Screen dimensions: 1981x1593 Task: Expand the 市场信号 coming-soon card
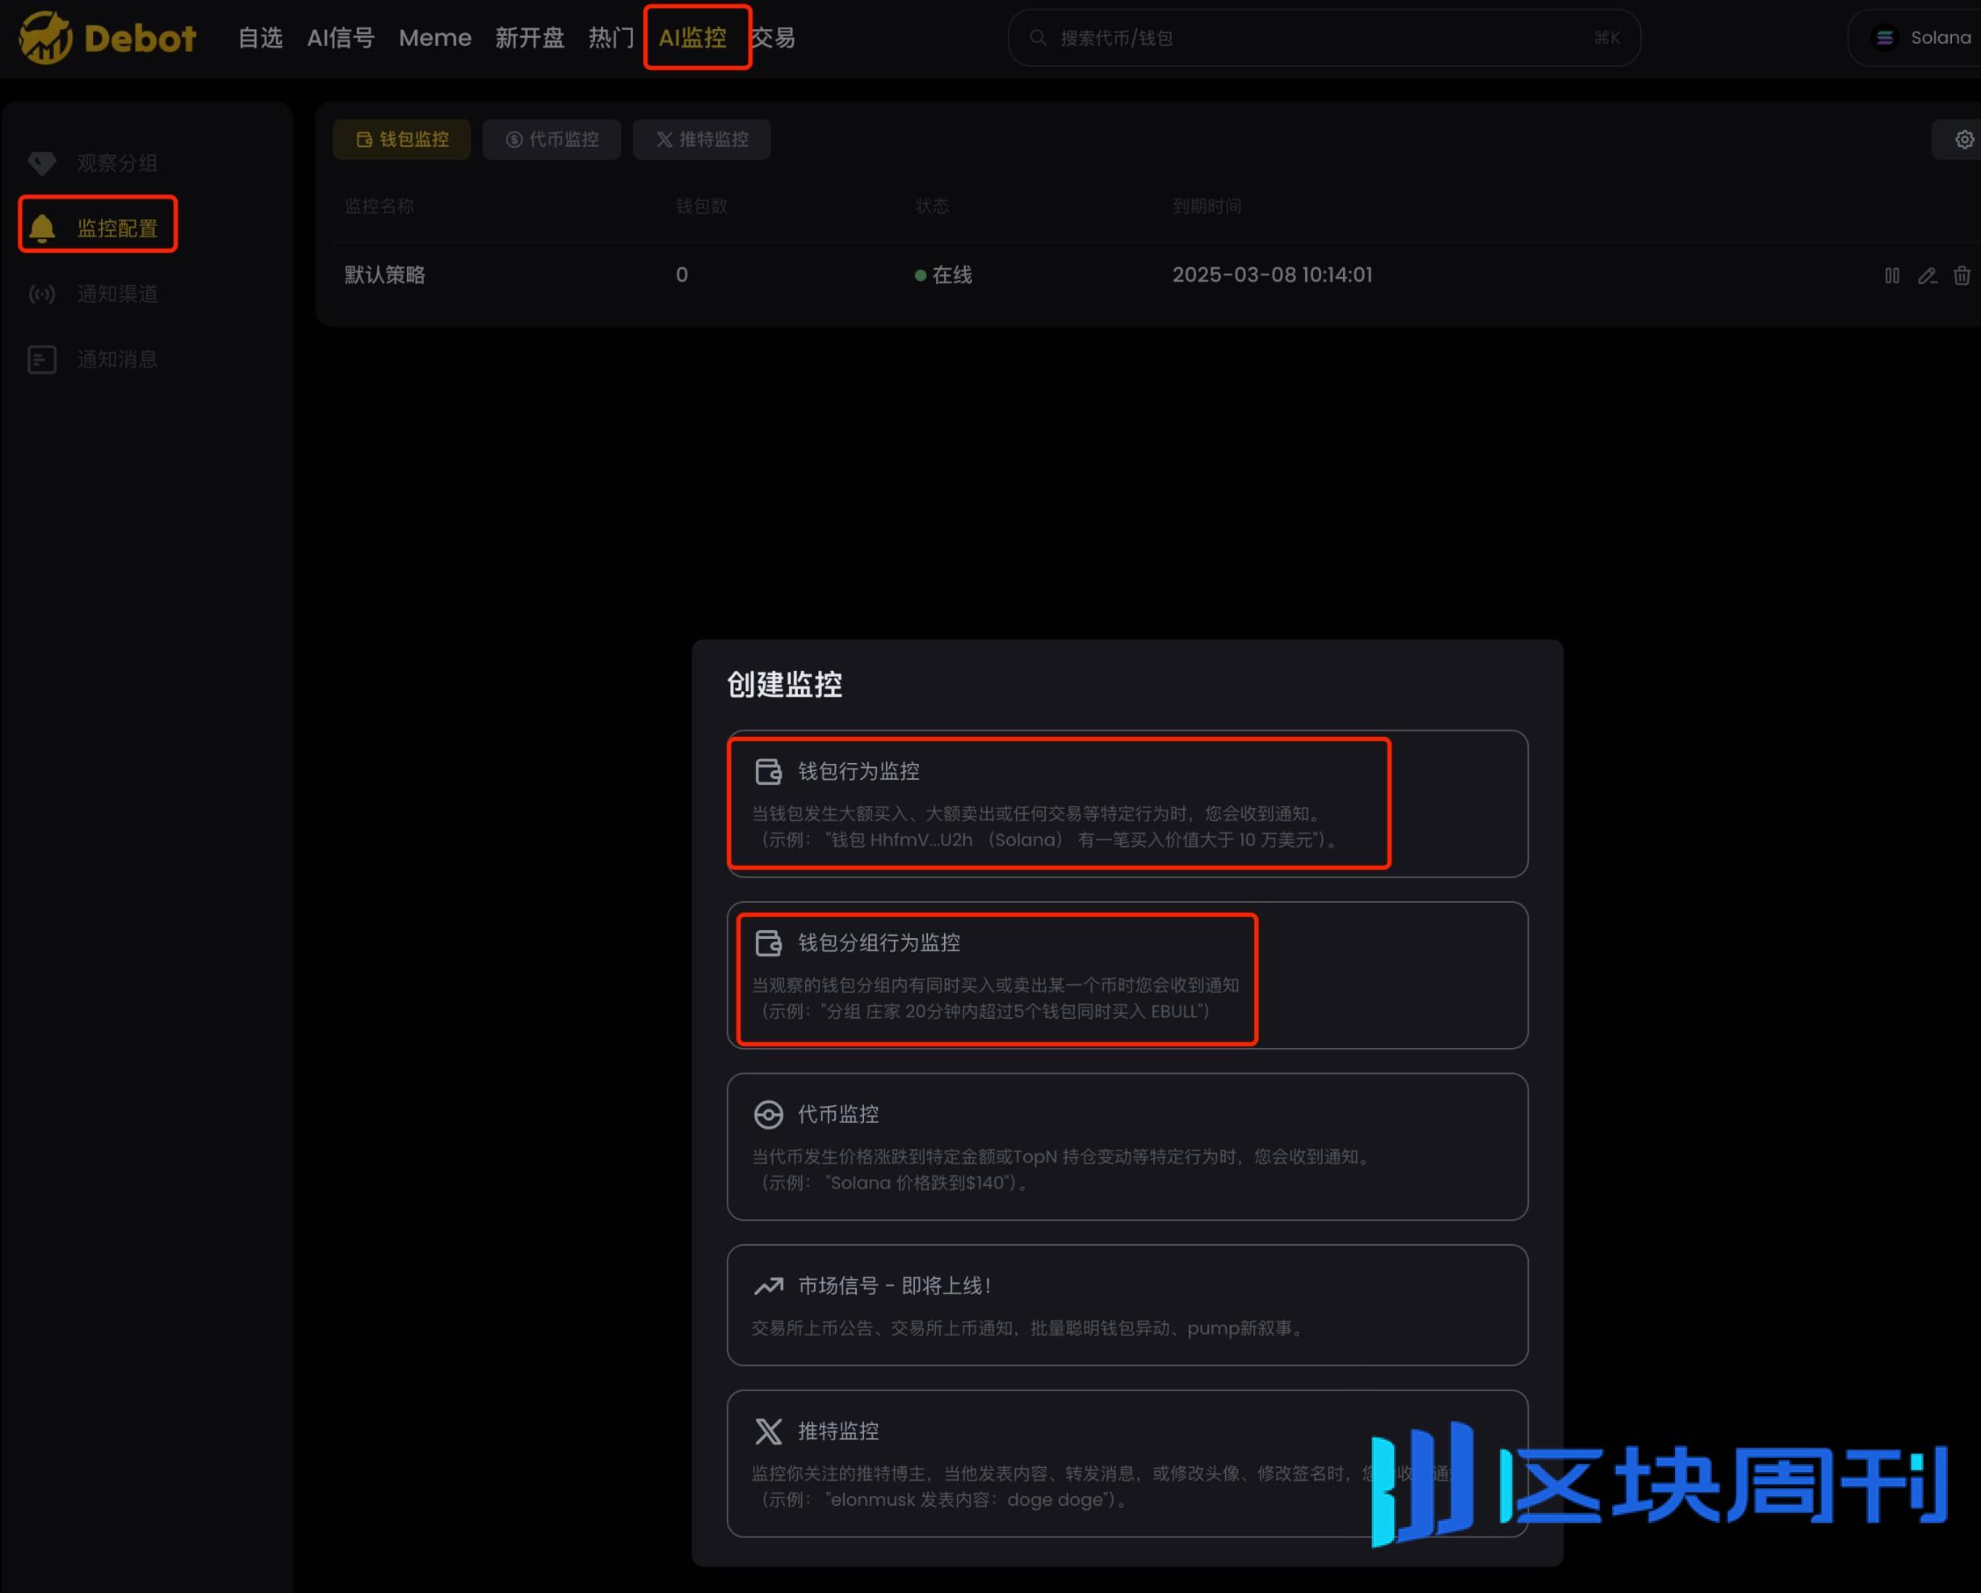tap(1126, 1306)
